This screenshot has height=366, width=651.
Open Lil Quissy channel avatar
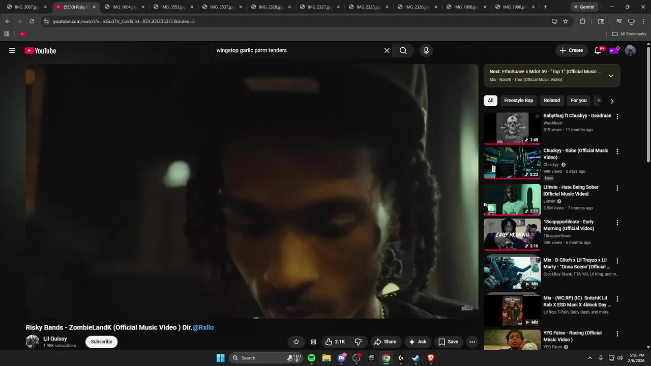(x=33, y=342)
